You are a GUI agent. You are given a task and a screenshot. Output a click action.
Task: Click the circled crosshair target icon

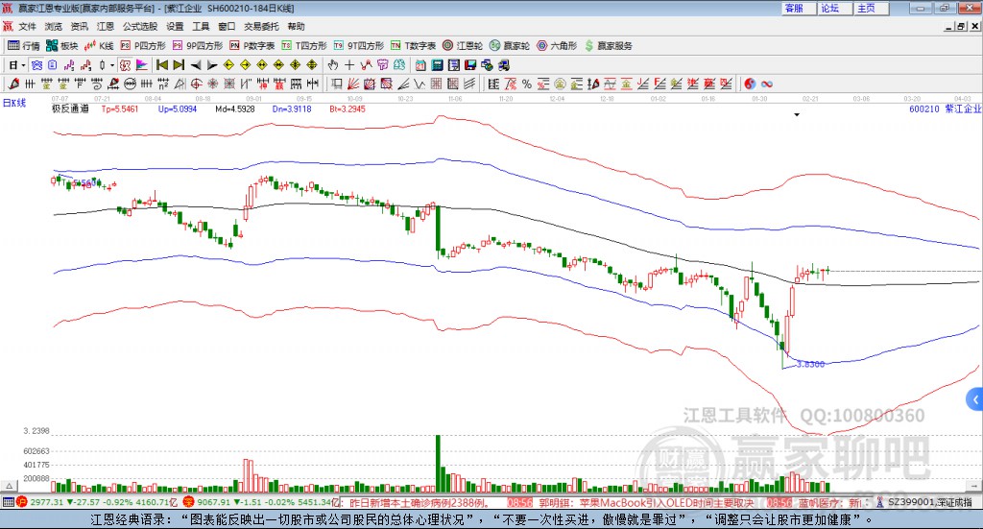(196, 84)
